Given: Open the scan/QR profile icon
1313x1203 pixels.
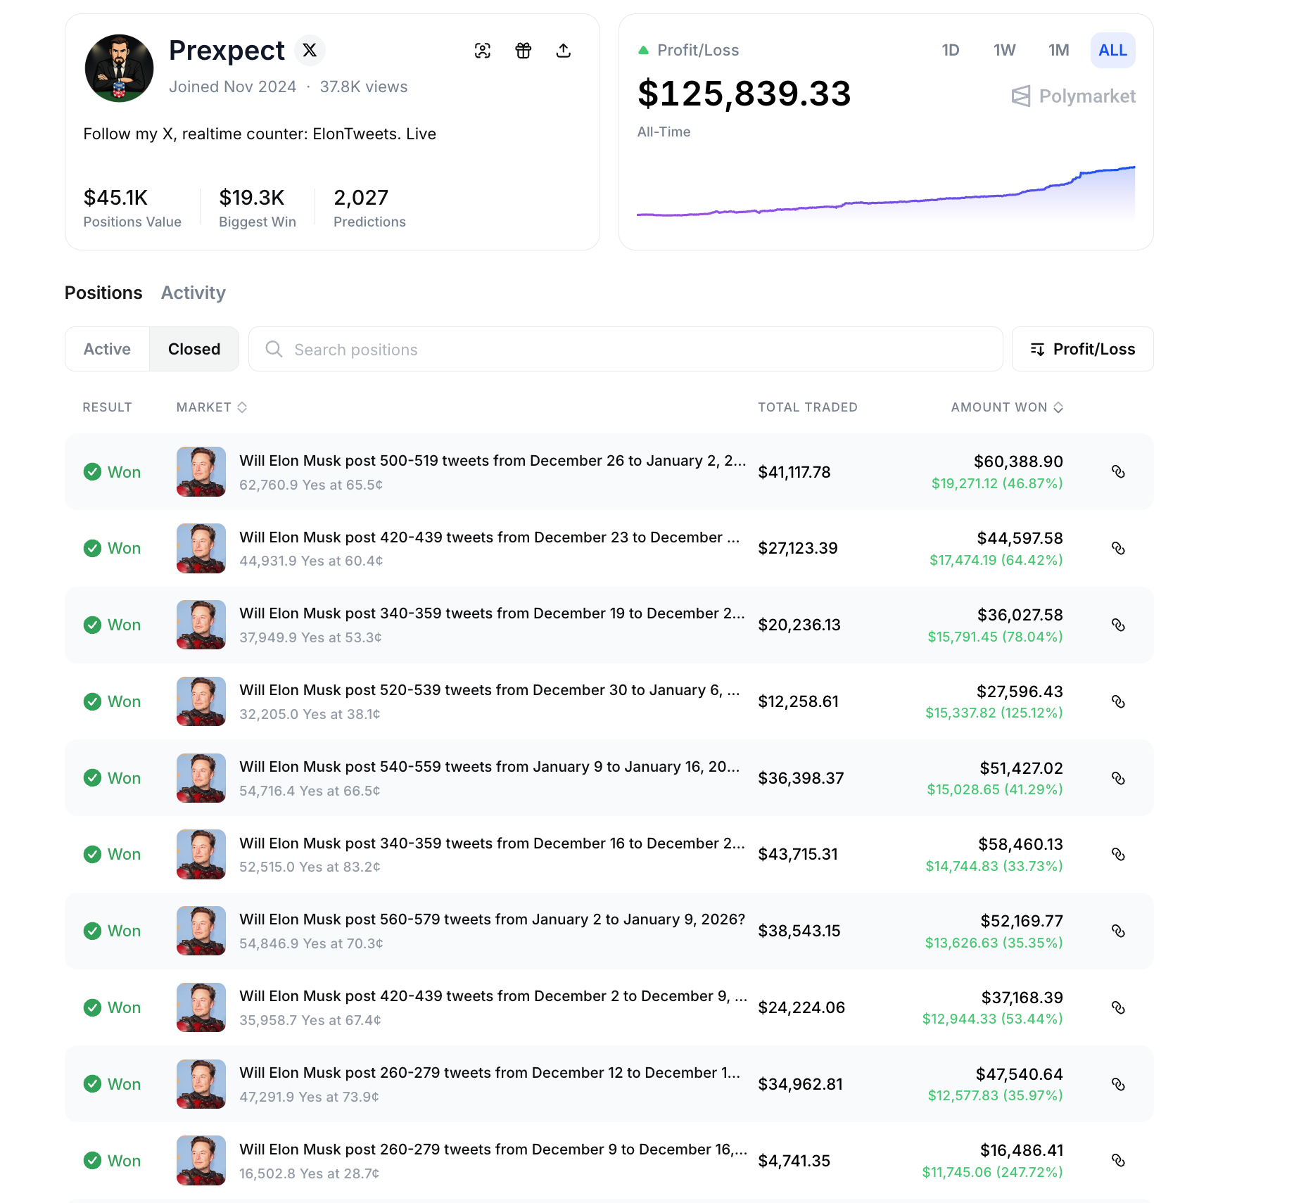Looking at the screenshot, I should [x=483, y=51].
